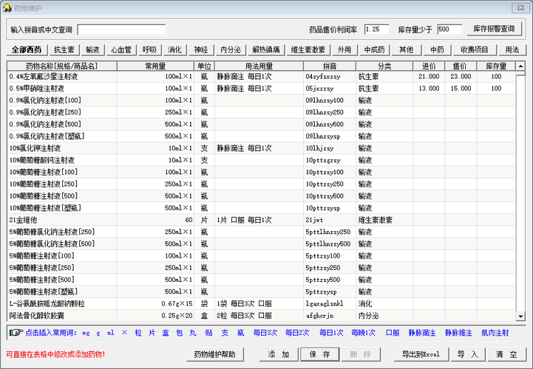Click the 添加 button
The width and height of the screenshot is (533, 369).
pyautogui.click(x=279, y=354)
